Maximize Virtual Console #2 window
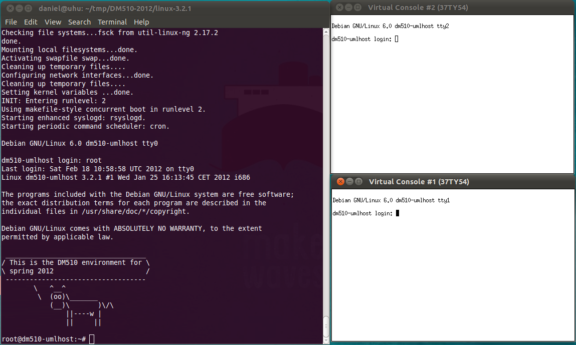Image resolution: width=576 pixels, height=345 pixels. [357, 7]
